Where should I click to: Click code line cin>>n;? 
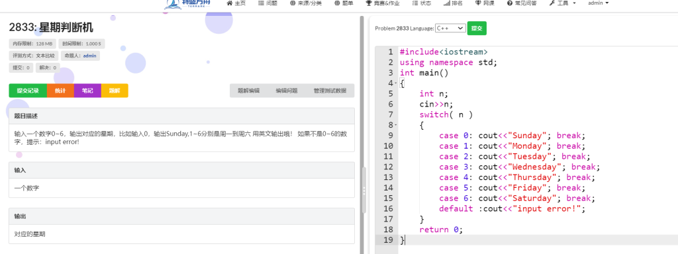click(x=436, y=104)
